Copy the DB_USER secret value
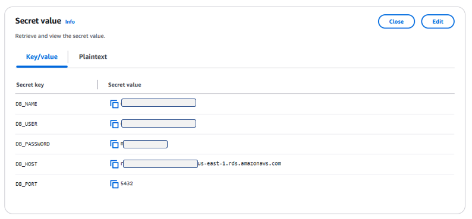Viewport: 472px width, 219px height. 114,124
